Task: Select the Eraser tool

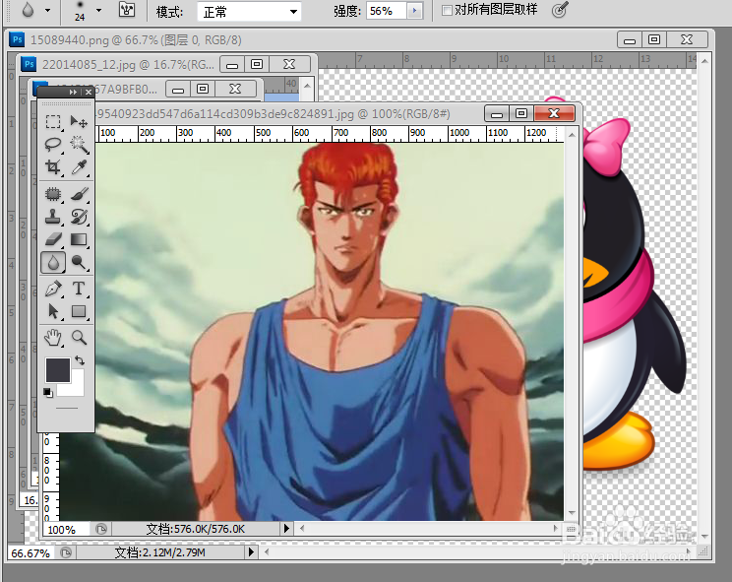Action: coord(53,239)
